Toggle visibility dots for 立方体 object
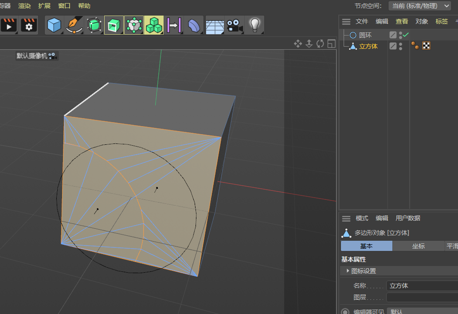The image size is (458, 314). [401, 46]
